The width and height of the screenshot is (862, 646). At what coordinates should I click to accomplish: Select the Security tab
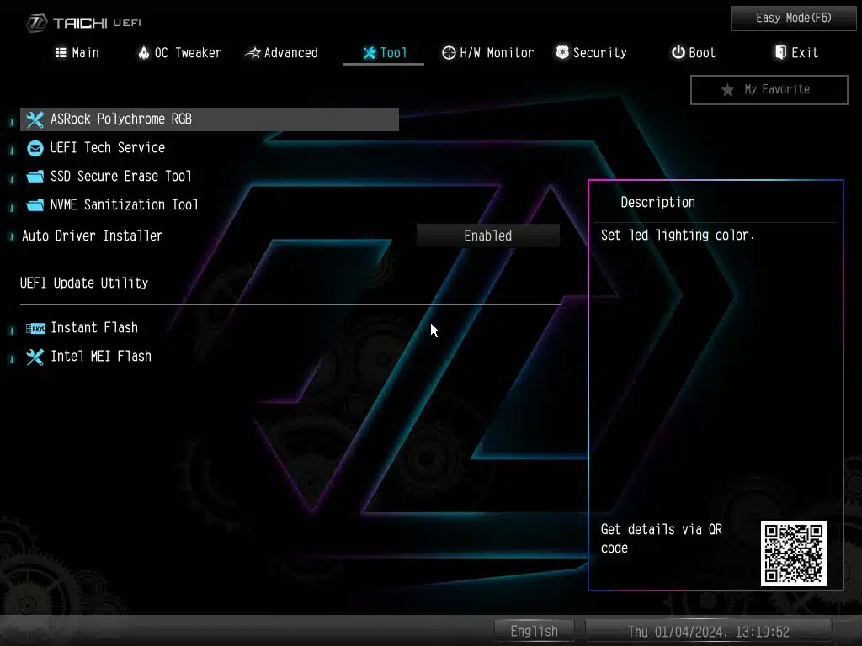click(591, 53)
